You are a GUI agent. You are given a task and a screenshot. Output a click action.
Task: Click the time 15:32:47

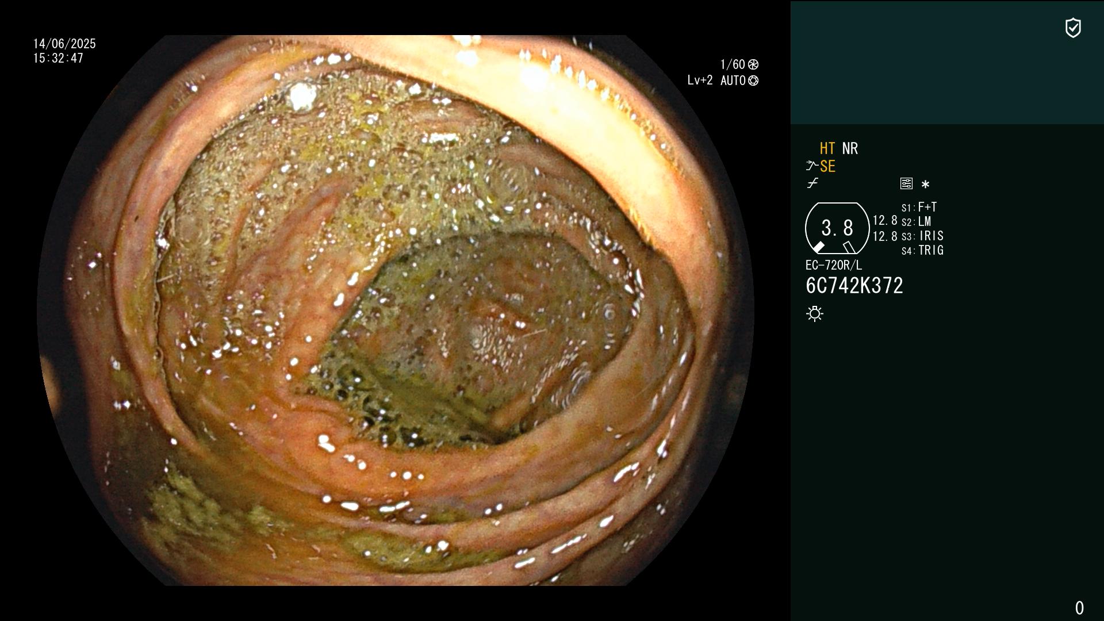click(58, 58)
